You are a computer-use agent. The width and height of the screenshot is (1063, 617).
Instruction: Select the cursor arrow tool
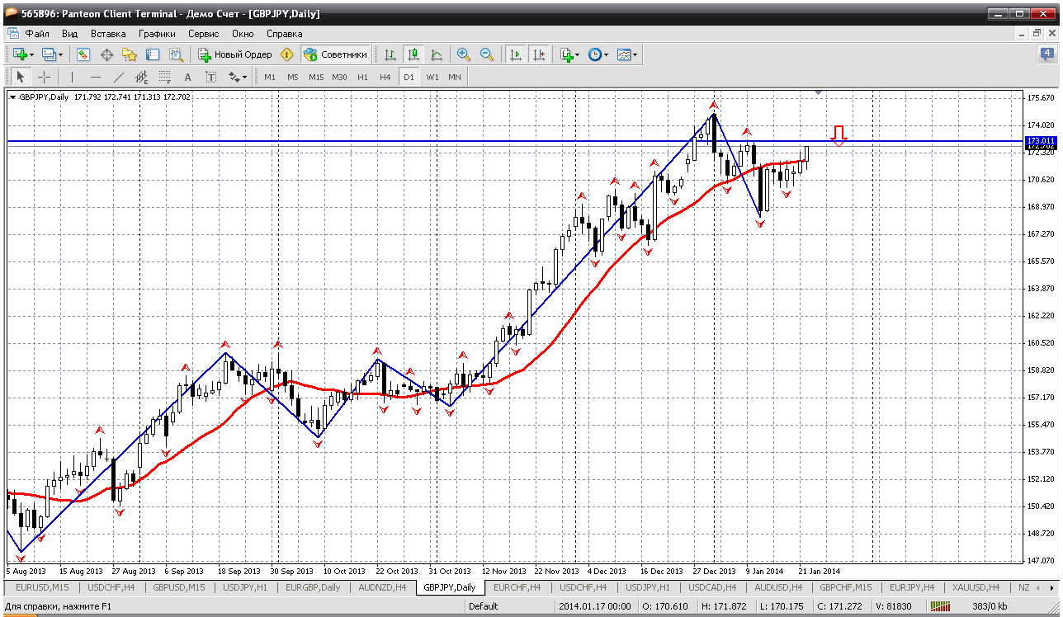click(21, 77)
